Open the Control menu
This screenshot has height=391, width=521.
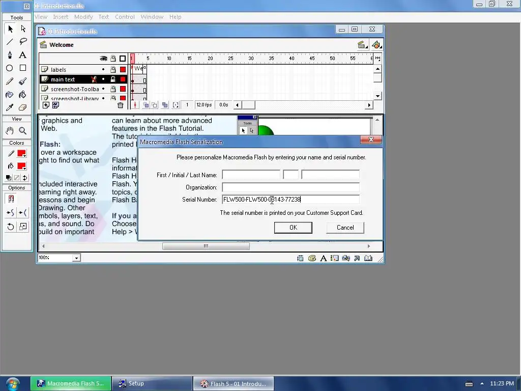(125, 17)
